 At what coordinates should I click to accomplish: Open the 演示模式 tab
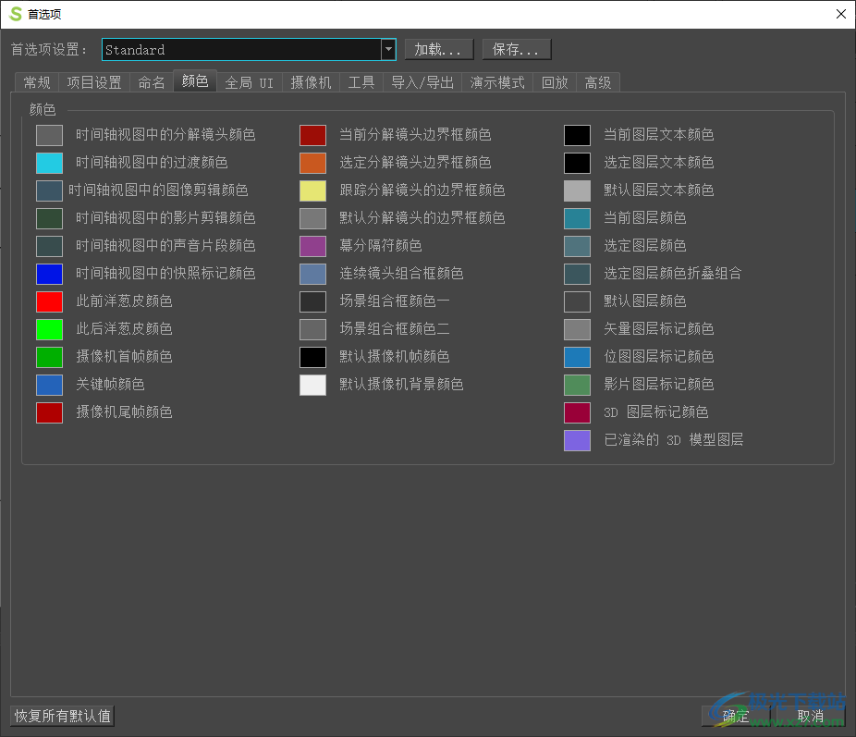tap(497, 82)
